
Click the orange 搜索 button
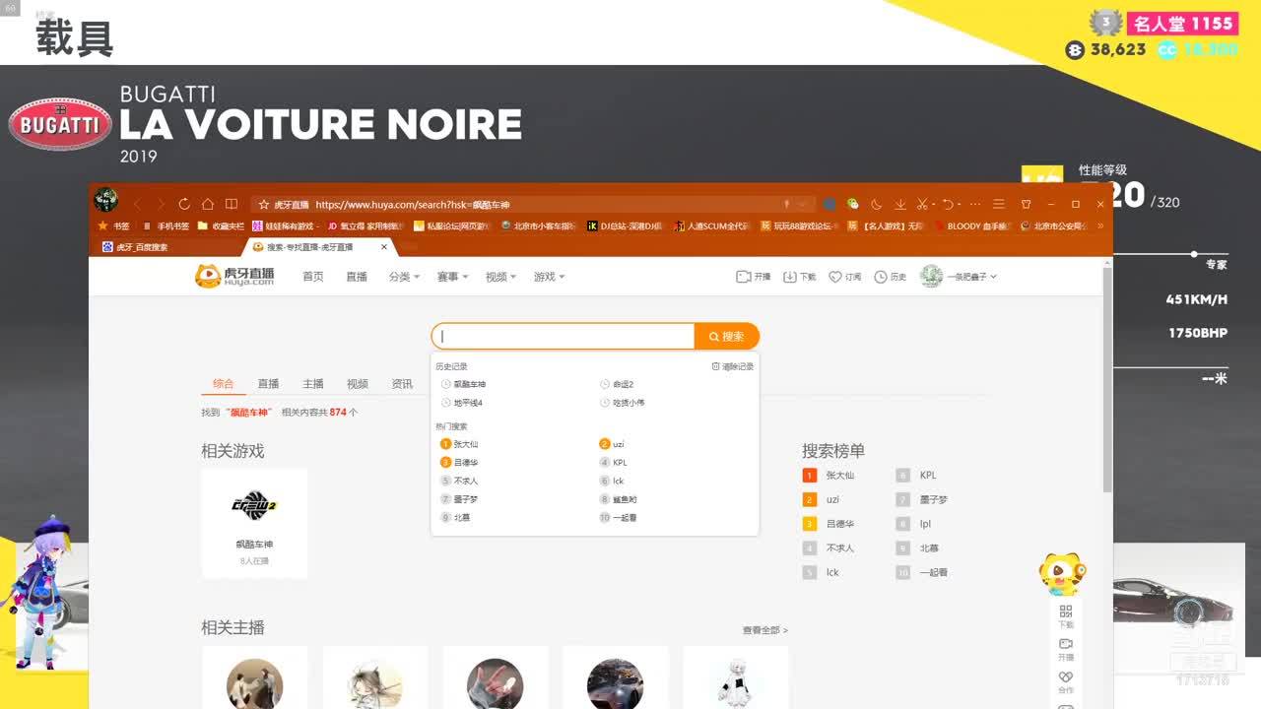point(727,337)
